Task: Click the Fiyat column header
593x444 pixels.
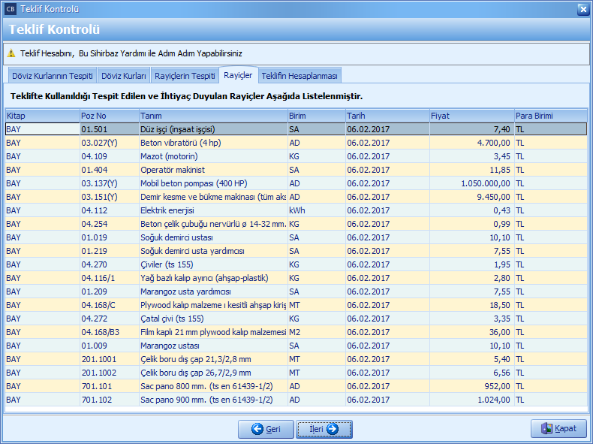Action: tap(471, 116)
